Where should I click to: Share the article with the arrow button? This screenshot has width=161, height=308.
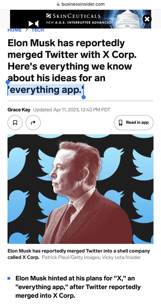click(x=33, y=123)
